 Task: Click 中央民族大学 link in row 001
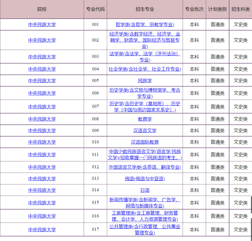[42, 25]
